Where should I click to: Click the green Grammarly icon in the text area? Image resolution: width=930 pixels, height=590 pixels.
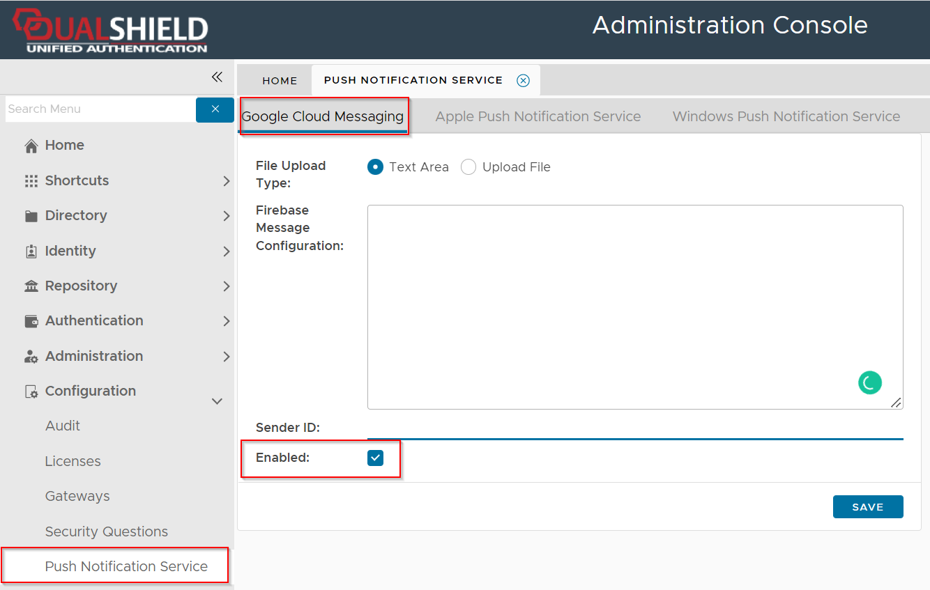tap(869, 382)
